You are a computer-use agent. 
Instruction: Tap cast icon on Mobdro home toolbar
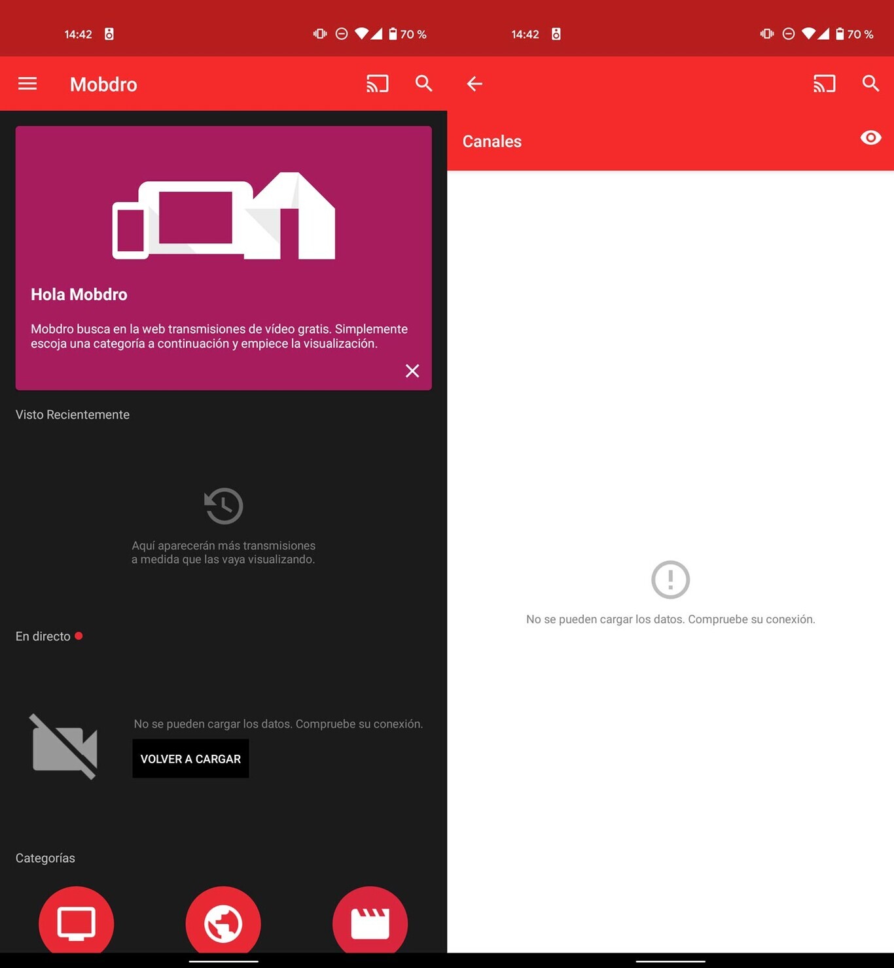(x=377, y=84)
